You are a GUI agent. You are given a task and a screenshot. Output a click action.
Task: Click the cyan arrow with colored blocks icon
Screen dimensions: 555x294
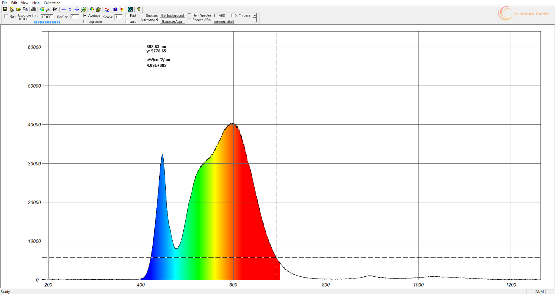coord(42,9)
